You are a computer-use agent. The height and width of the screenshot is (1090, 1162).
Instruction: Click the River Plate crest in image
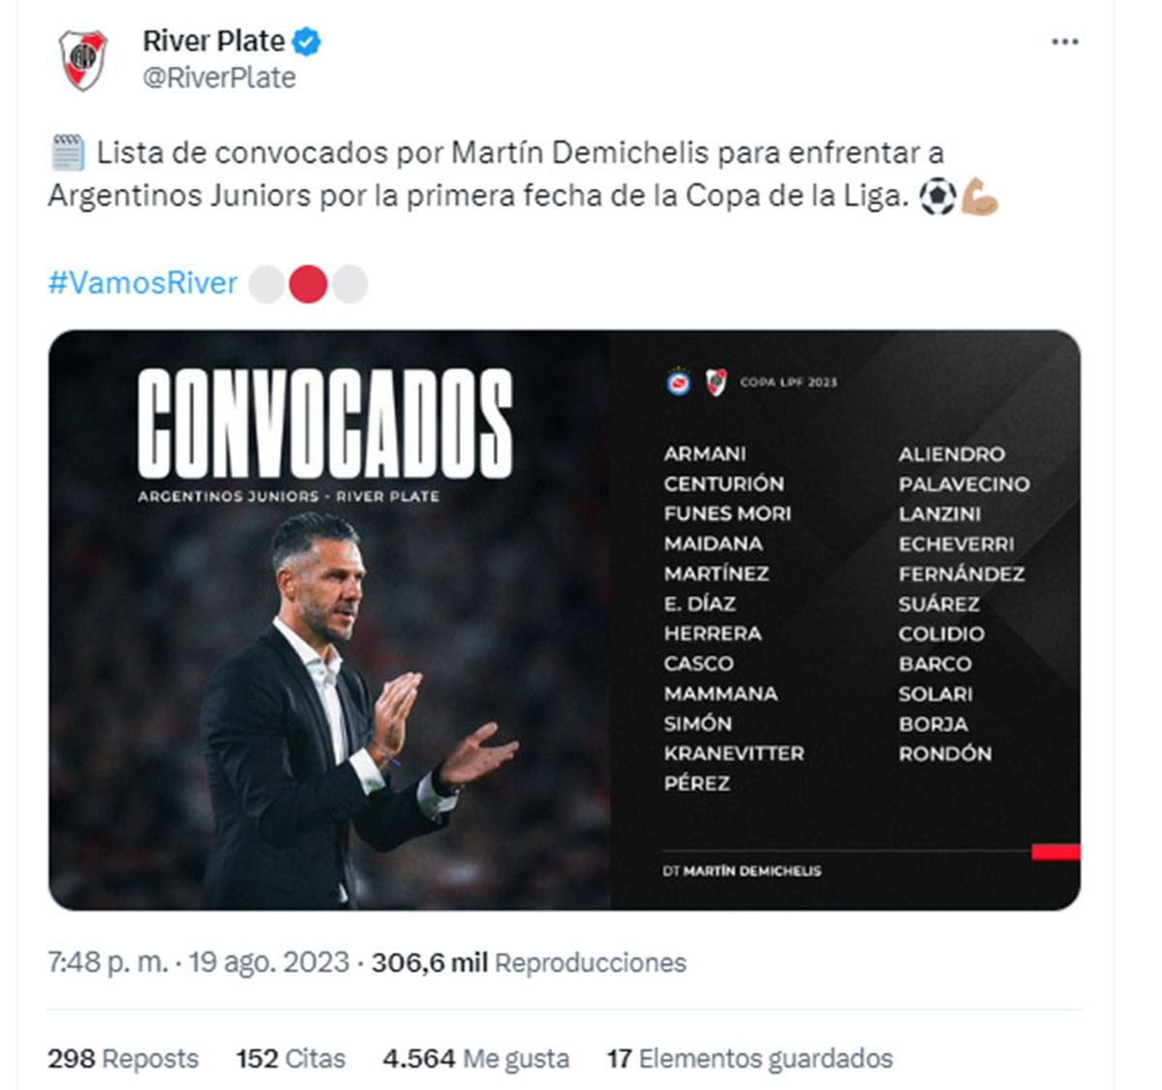pos(716,383)
